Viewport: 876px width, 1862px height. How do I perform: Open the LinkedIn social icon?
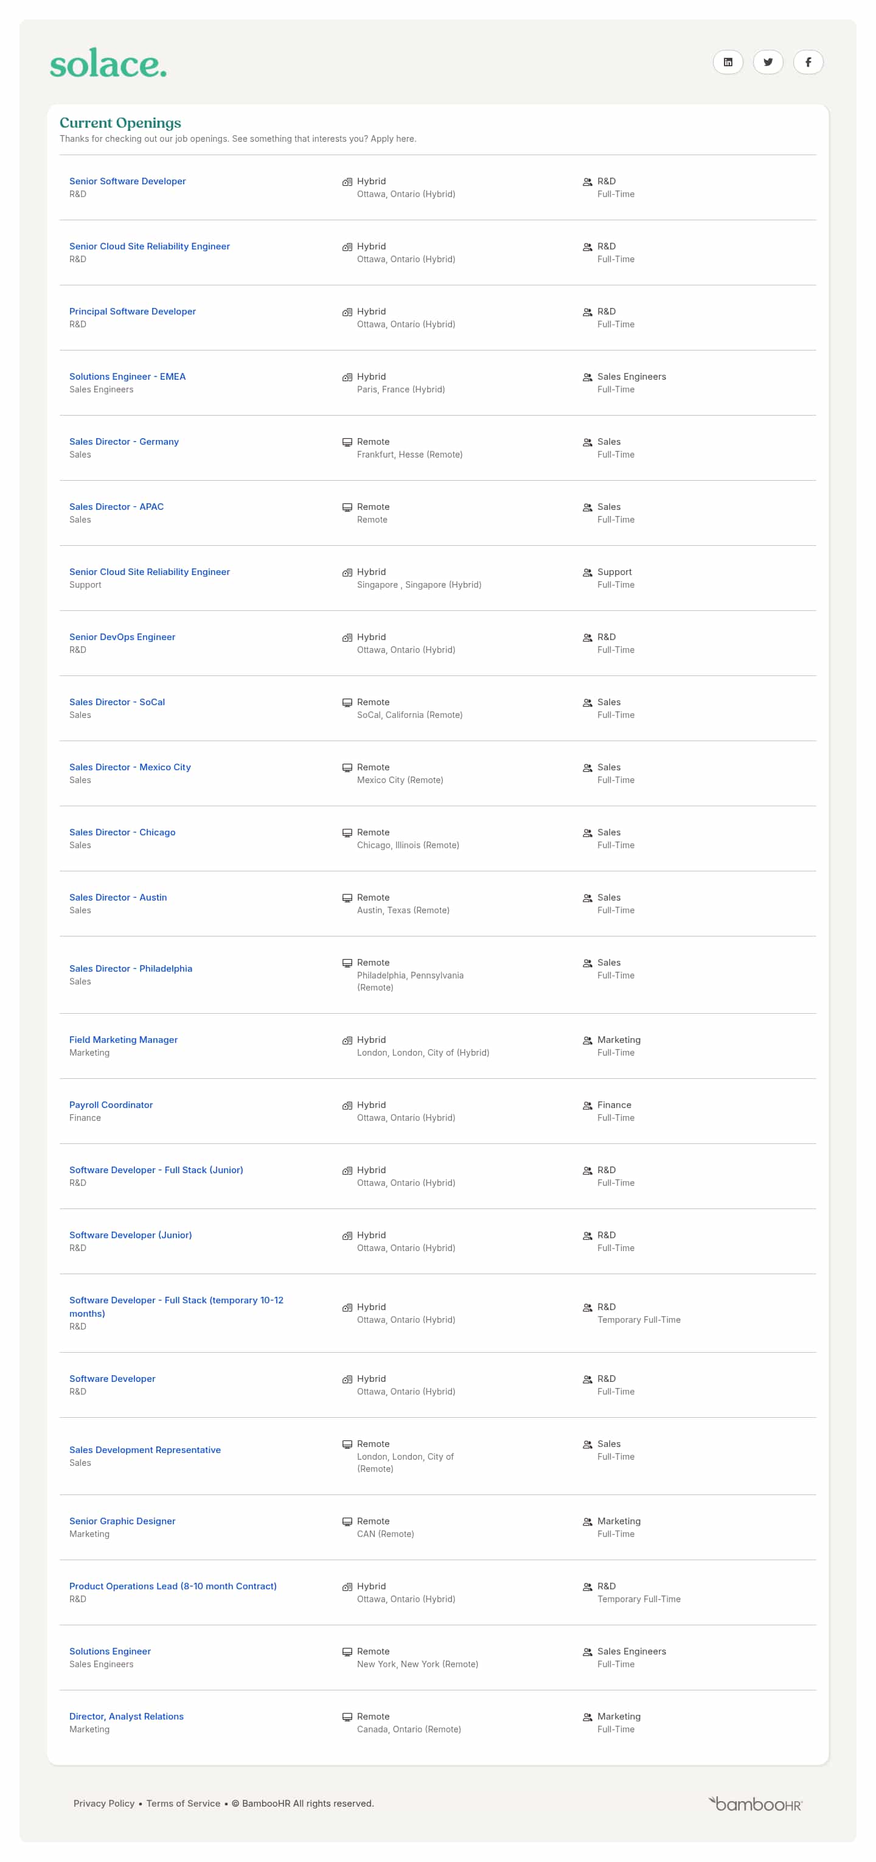pos(728,62)
